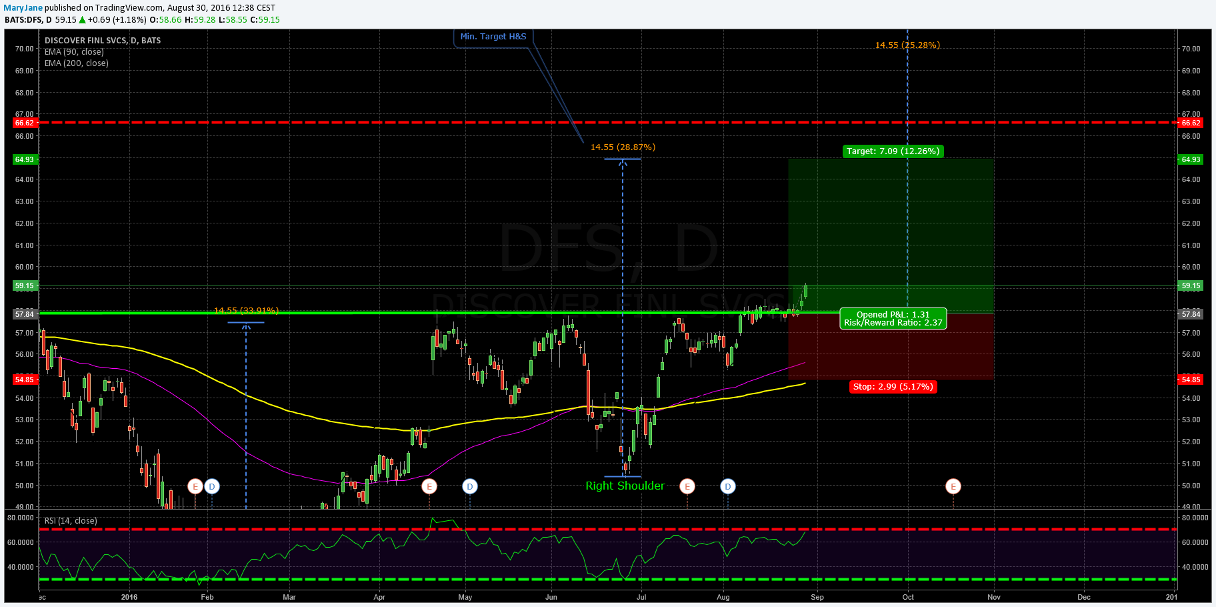
Task: Select the 14.55 (28.87%) measurement text
Action: 623,147
